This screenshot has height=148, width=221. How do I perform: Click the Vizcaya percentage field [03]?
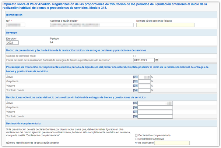144,86
